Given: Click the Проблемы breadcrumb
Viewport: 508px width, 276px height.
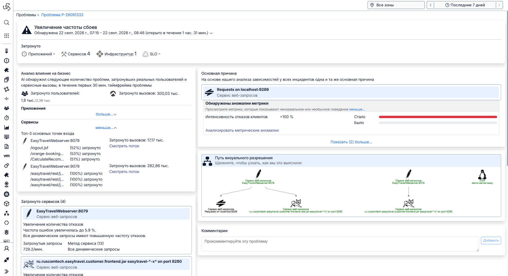Looking at the screenshot, I should pos(26,15).
